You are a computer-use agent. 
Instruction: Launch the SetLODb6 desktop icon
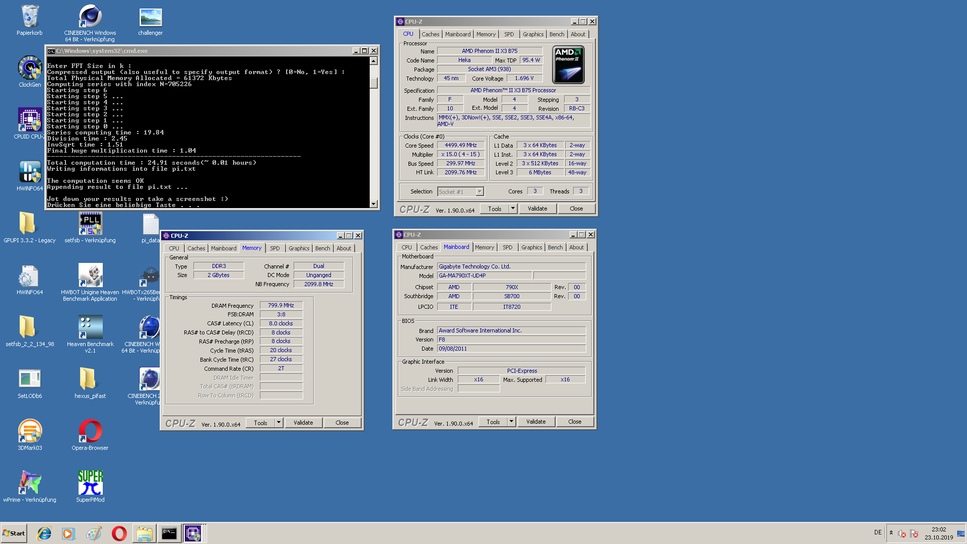(30, 383)
